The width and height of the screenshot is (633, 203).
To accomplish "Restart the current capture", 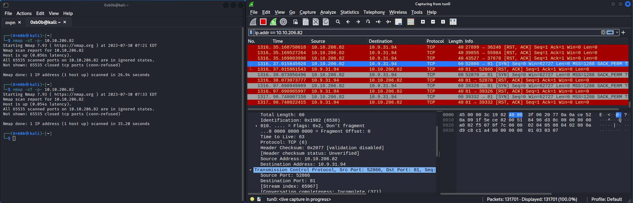I will tap(273, 22).
